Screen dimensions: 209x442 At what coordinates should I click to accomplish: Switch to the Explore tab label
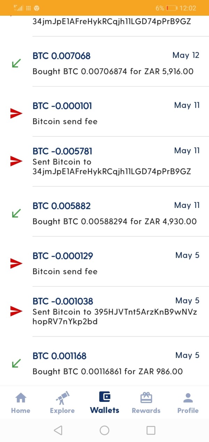click(x=62, y=411)
